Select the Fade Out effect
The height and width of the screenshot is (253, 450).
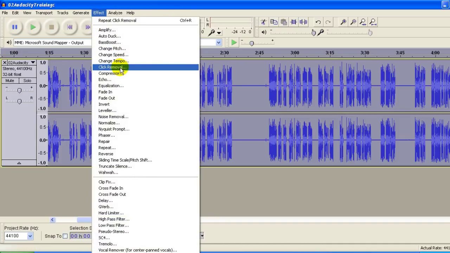[x=146, y=98]
